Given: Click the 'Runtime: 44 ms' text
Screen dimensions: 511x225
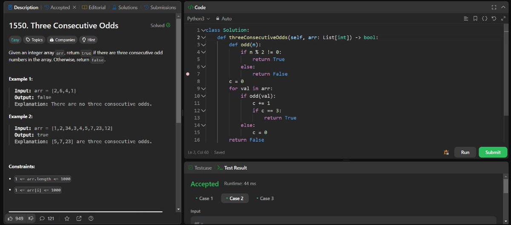Looking at the screenshot, I should coord(240,184).
